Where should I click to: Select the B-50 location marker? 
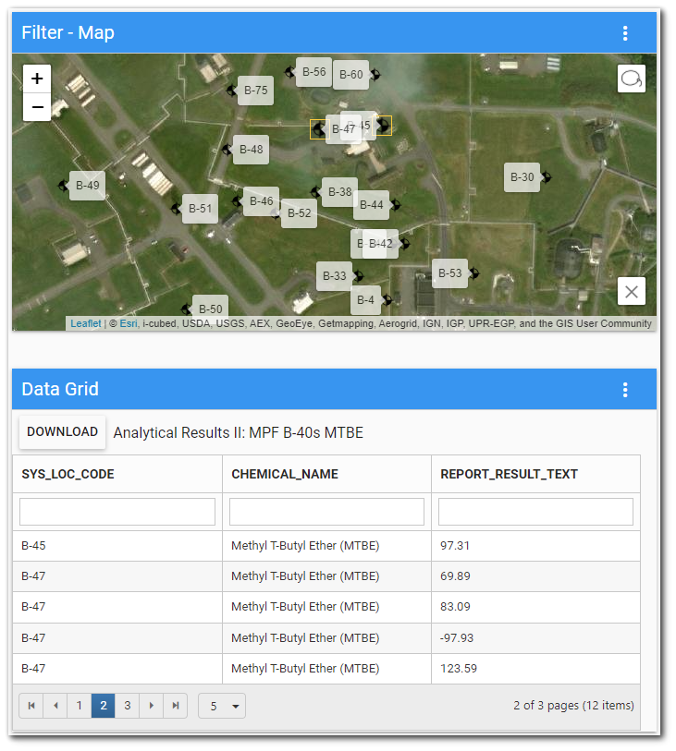point(187,309)
